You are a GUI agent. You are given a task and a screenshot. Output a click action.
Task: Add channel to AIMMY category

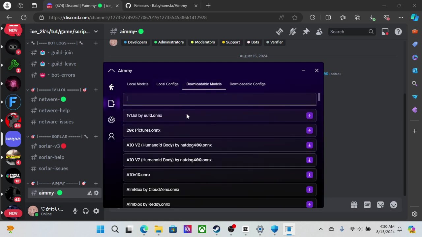click(x=96, y=183)
